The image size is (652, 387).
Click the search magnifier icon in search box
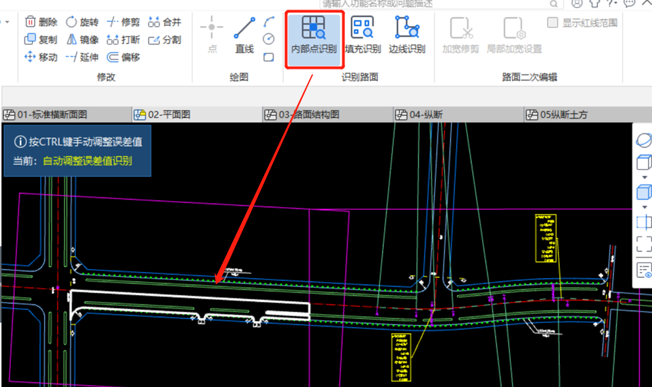click(554, 4)
